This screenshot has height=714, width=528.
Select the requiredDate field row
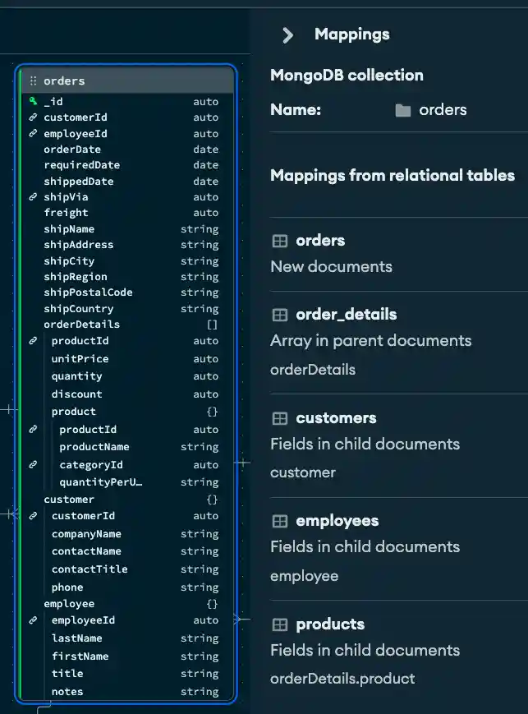(x=127, y=165)
